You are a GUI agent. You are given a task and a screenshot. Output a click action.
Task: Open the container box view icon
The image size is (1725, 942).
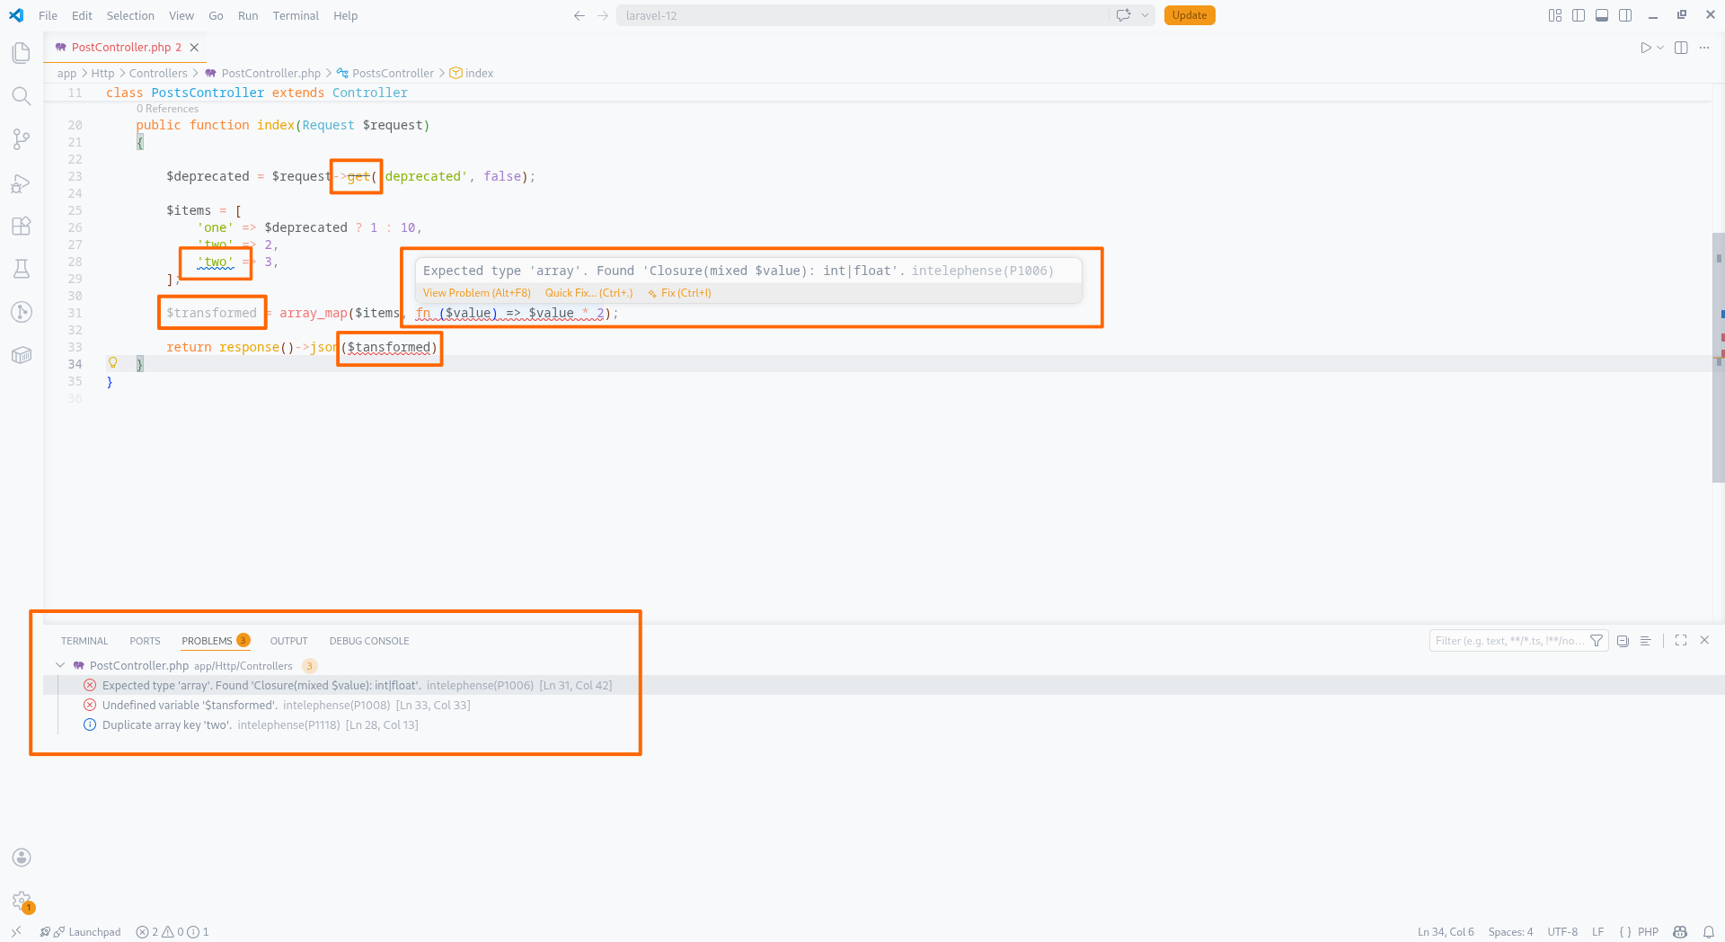pyautogui.click(x=22, y=355)
